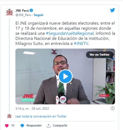Click the Responder label
Screen dimensions: 123x130
34,125
